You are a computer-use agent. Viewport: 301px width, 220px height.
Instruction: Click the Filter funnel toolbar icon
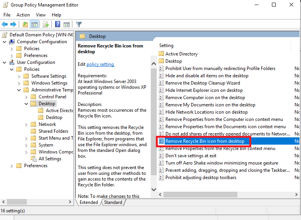79,24
